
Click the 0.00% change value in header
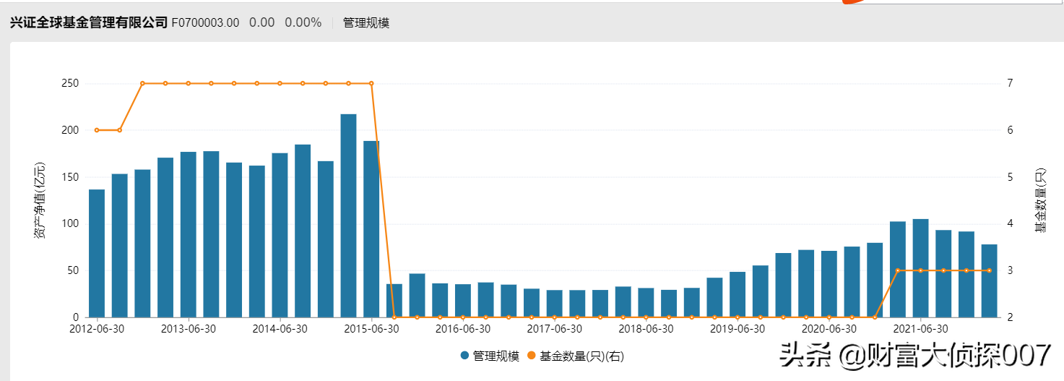pyautogui.click(x=303, y=22)
